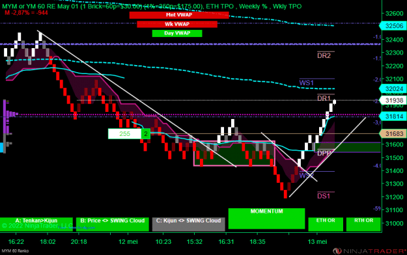
Task: Click the 255 order quantity box
Action: (124, 134)
